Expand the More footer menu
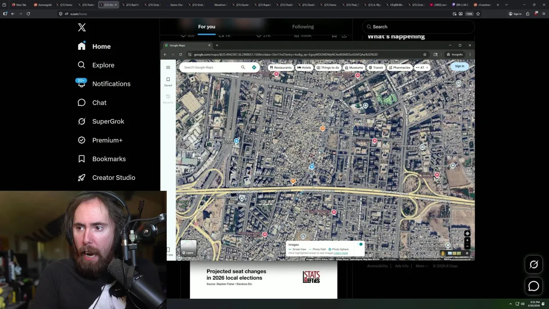 coord(422,266)
